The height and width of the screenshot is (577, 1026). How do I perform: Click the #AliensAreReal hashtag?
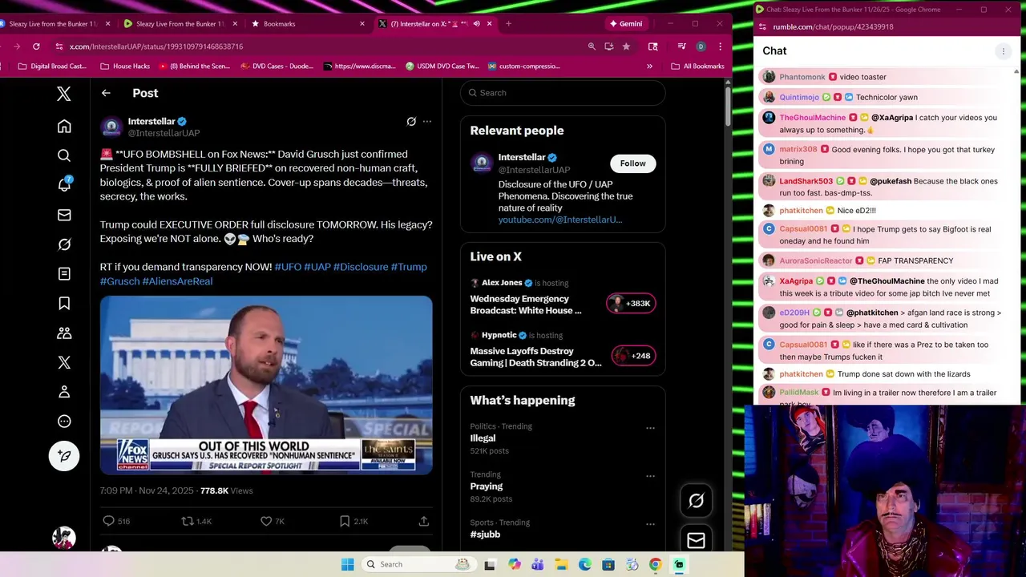(x=177, y=281)
